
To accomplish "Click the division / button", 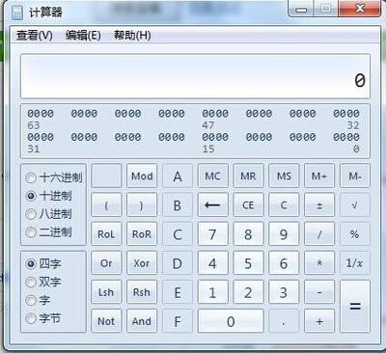I will coord(319,234).
